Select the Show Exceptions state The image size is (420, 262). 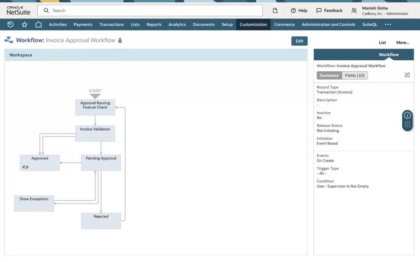34,203
